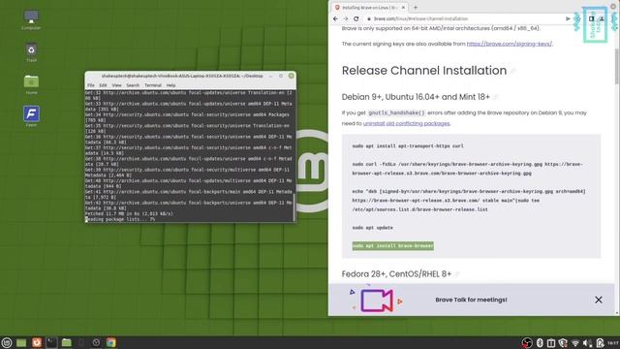Open the Computer desktop icon
Screen dimensions: 620x349
click(31, 19)
